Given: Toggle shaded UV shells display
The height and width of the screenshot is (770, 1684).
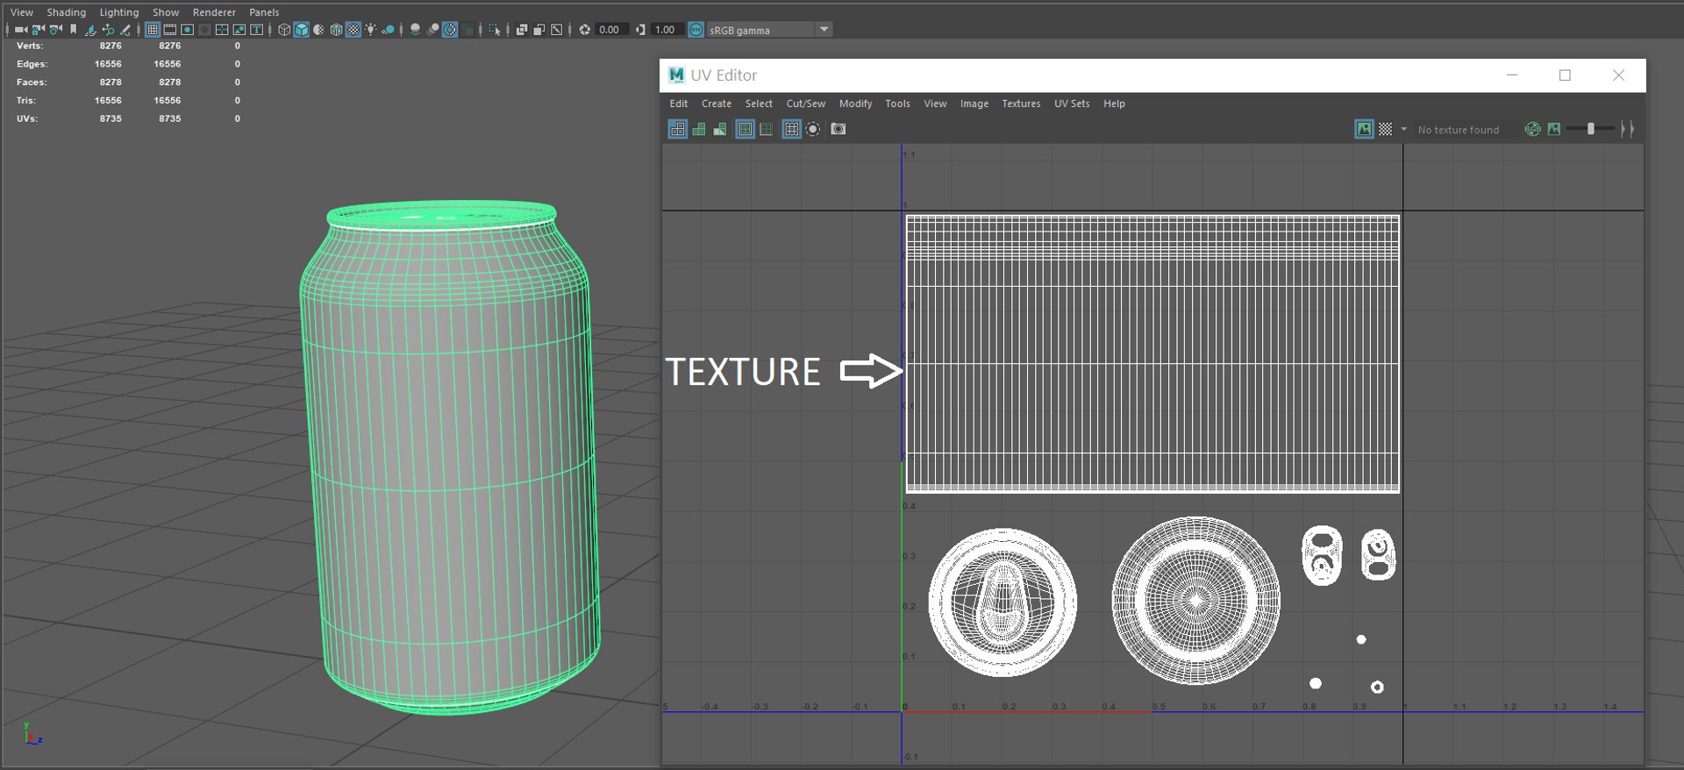Looking at the screenshot, I should tap(699, 129).
